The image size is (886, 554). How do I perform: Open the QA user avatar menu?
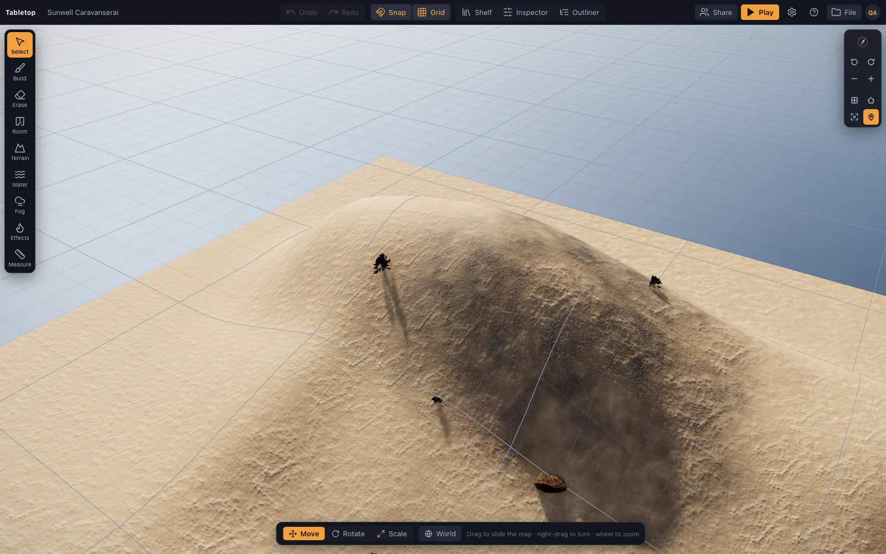[x=873, y=12]
